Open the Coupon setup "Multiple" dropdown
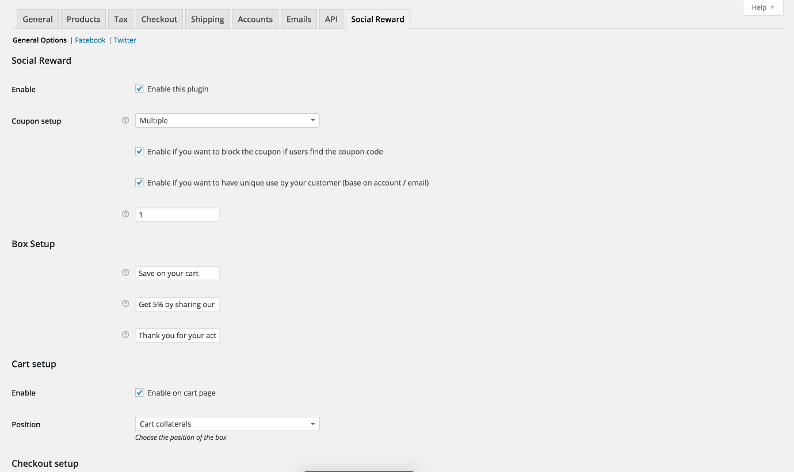 click(x=227, y=121)
